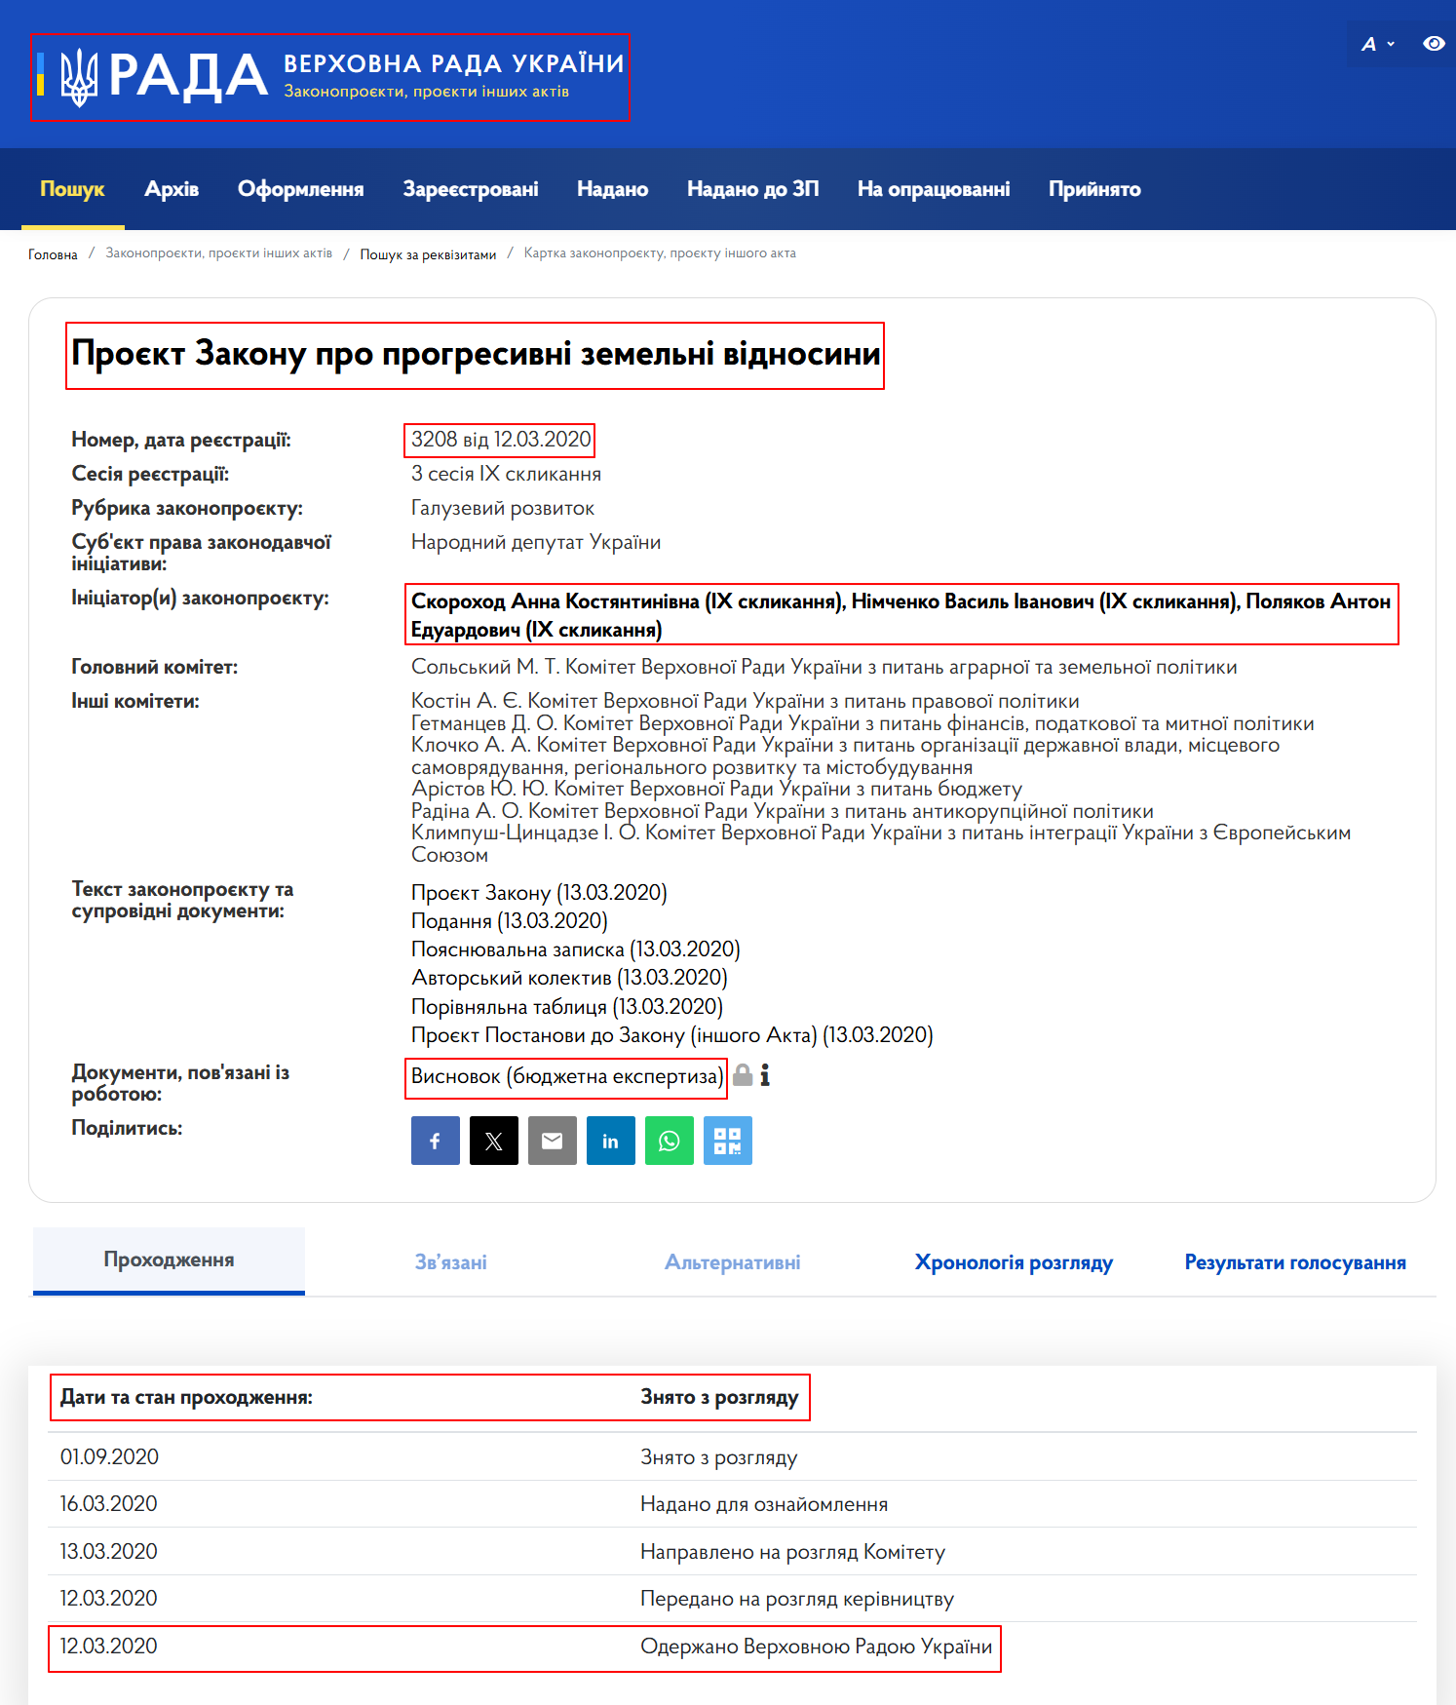This screenshot has width=1456, height=1705.
Task: Open Зареєстровані in navigation
Action: [471, 189]
